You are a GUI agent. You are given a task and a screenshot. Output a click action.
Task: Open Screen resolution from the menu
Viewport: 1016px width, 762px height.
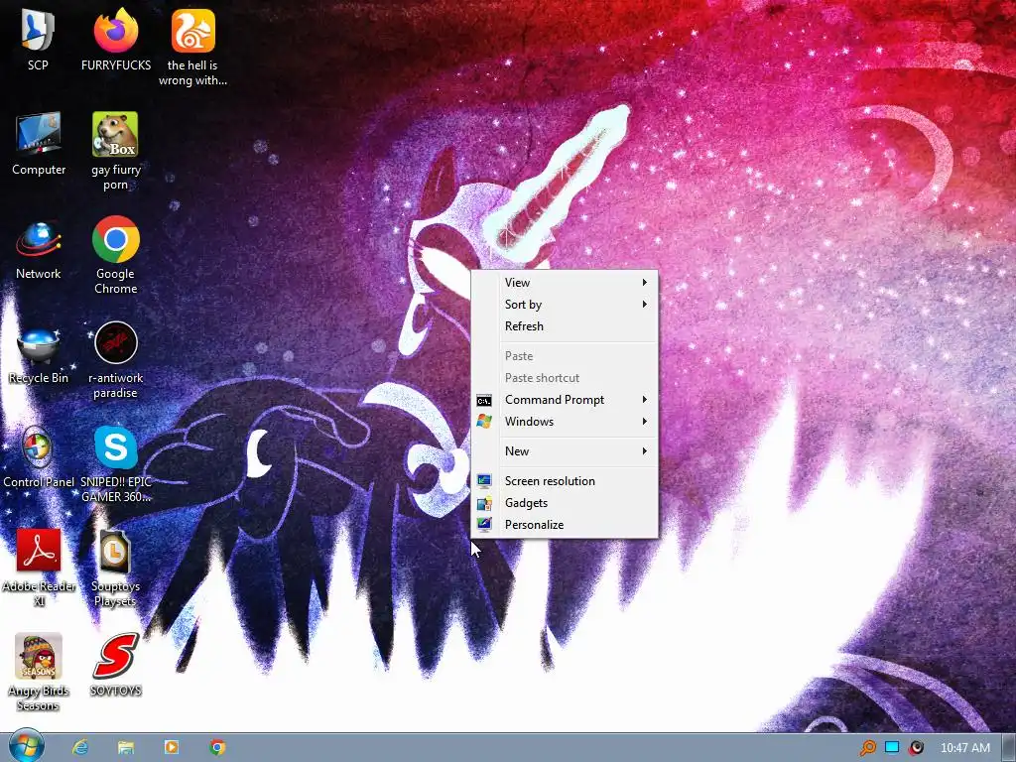coord(565,481)
